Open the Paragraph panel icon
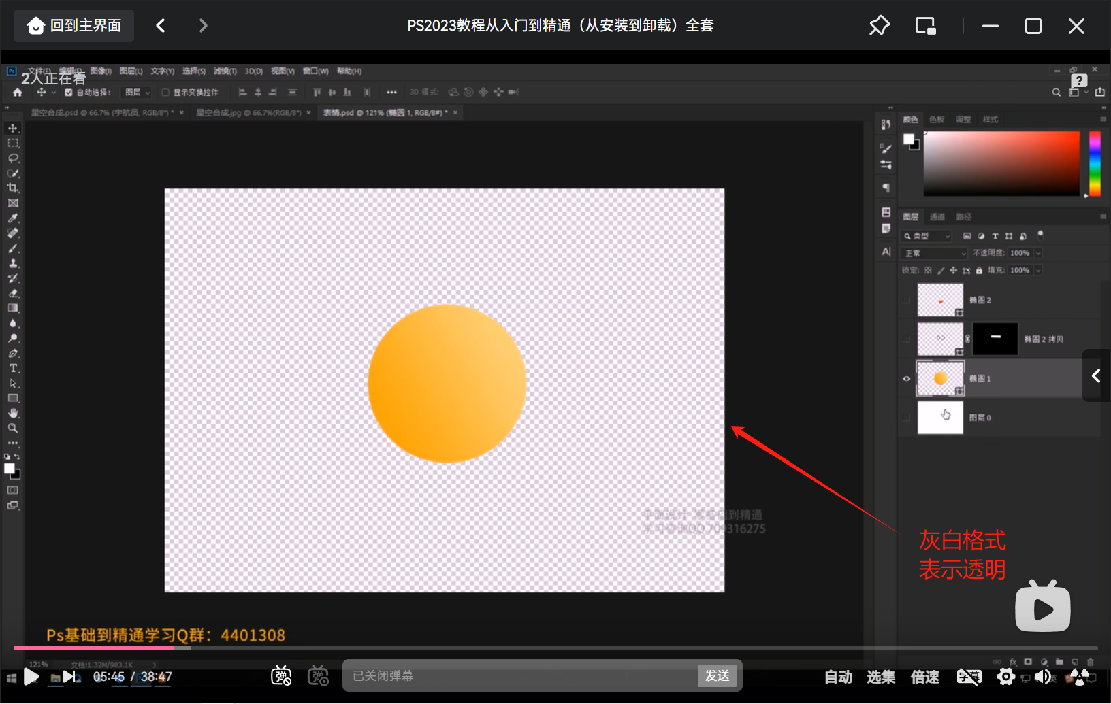This screenshot has height=704, width=1111. [x=886, y=188]
